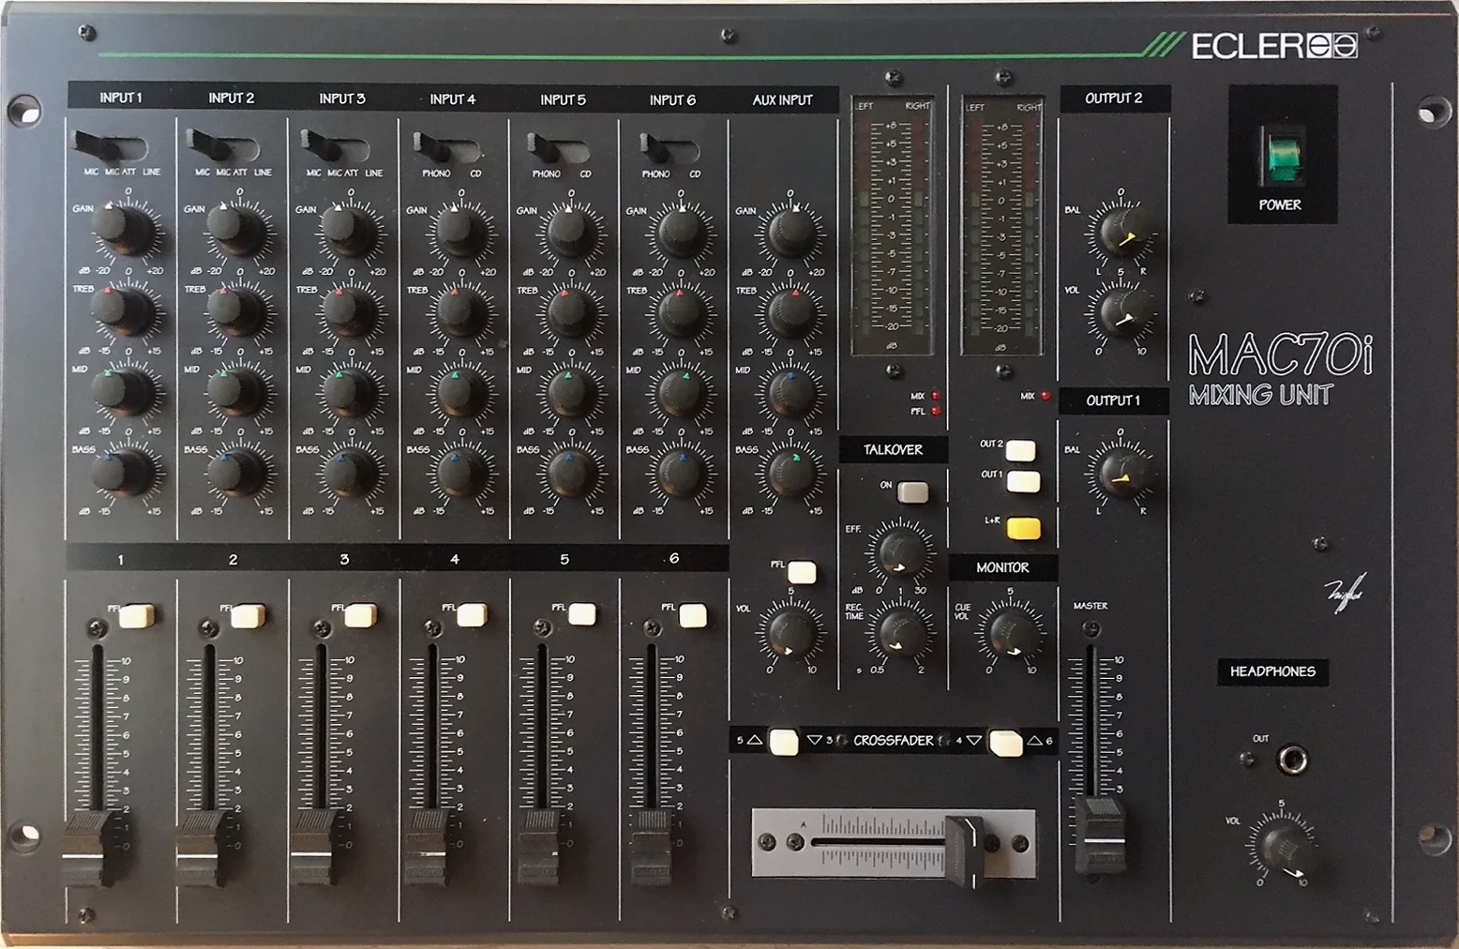Click the headphones OUT jack socket
The height and width of the screenshot is (949, 1459).
(x=1295, y=759)
